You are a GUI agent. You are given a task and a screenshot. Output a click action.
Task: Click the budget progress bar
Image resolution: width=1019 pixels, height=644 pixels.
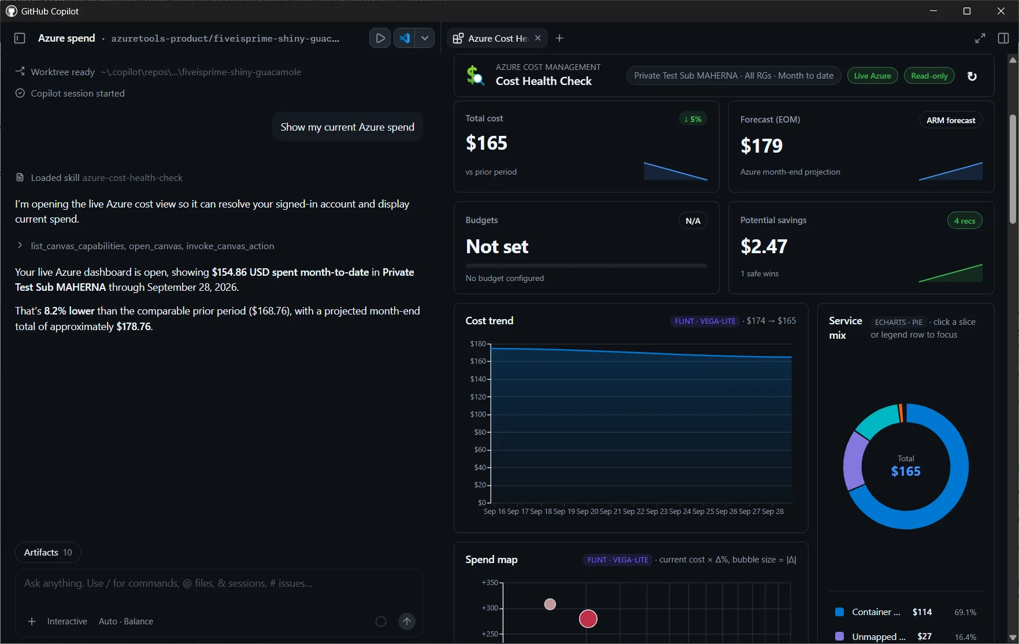tap(586, 266)
